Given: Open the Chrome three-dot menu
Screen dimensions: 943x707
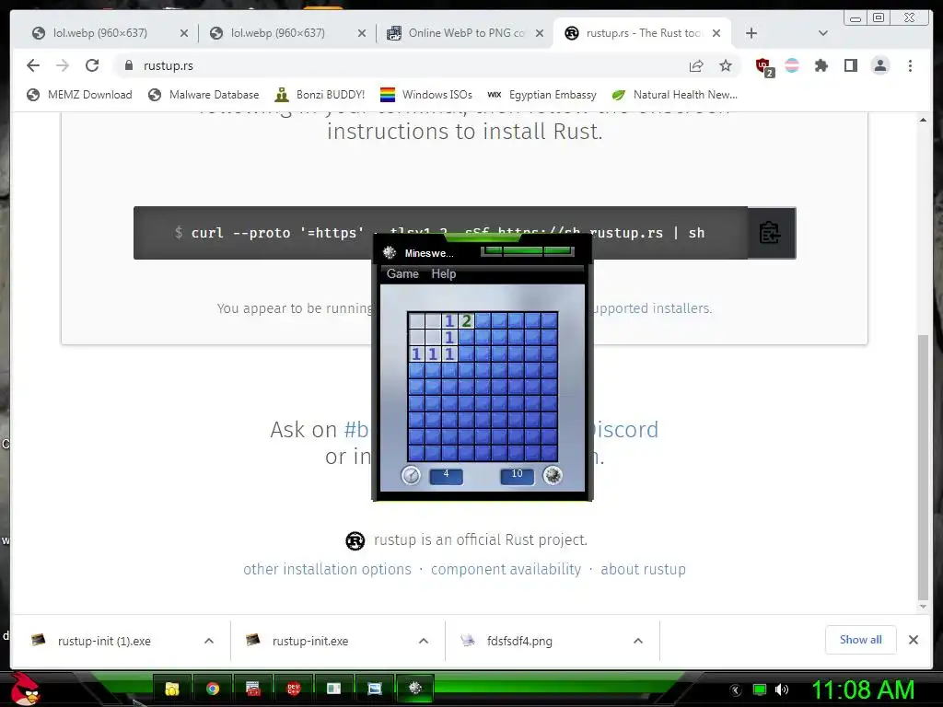Looking at the screenshot, I should coord(910,65).
